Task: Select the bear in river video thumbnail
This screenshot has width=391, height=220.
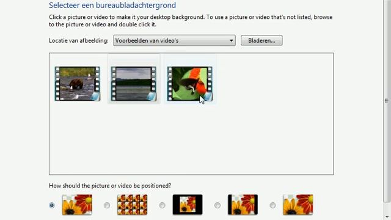Action: click(x=78, y=84)
